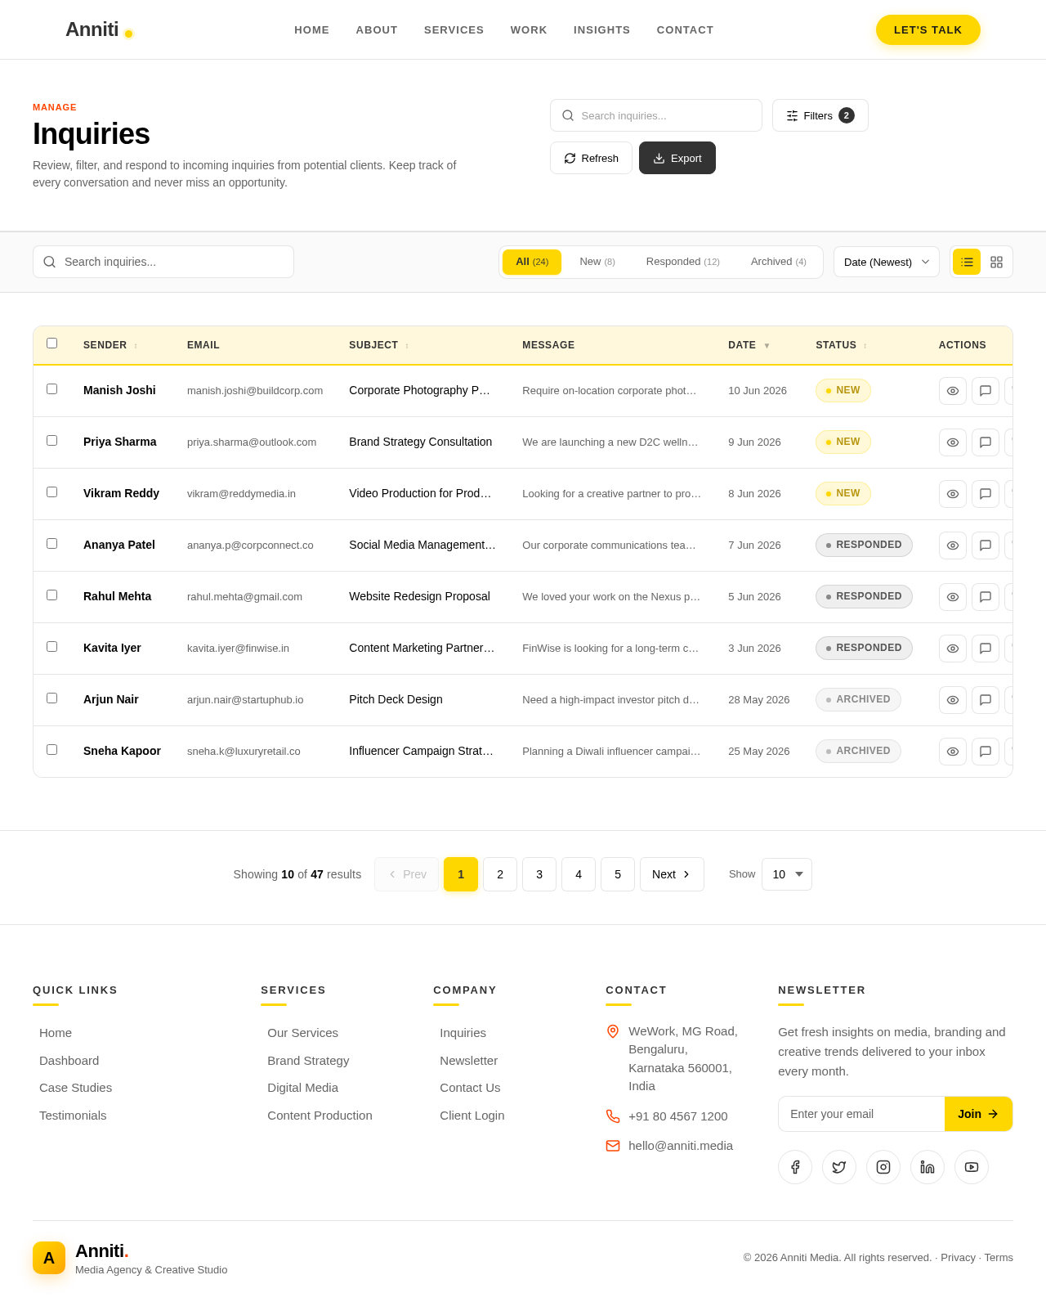This screenshot has height=1302, width=1046.
Task: Switch to grid view layout
Action: [x=996, y=262]
